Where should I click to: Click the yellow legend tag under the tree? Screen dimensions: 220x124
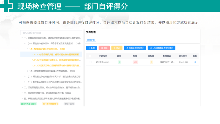50,104
